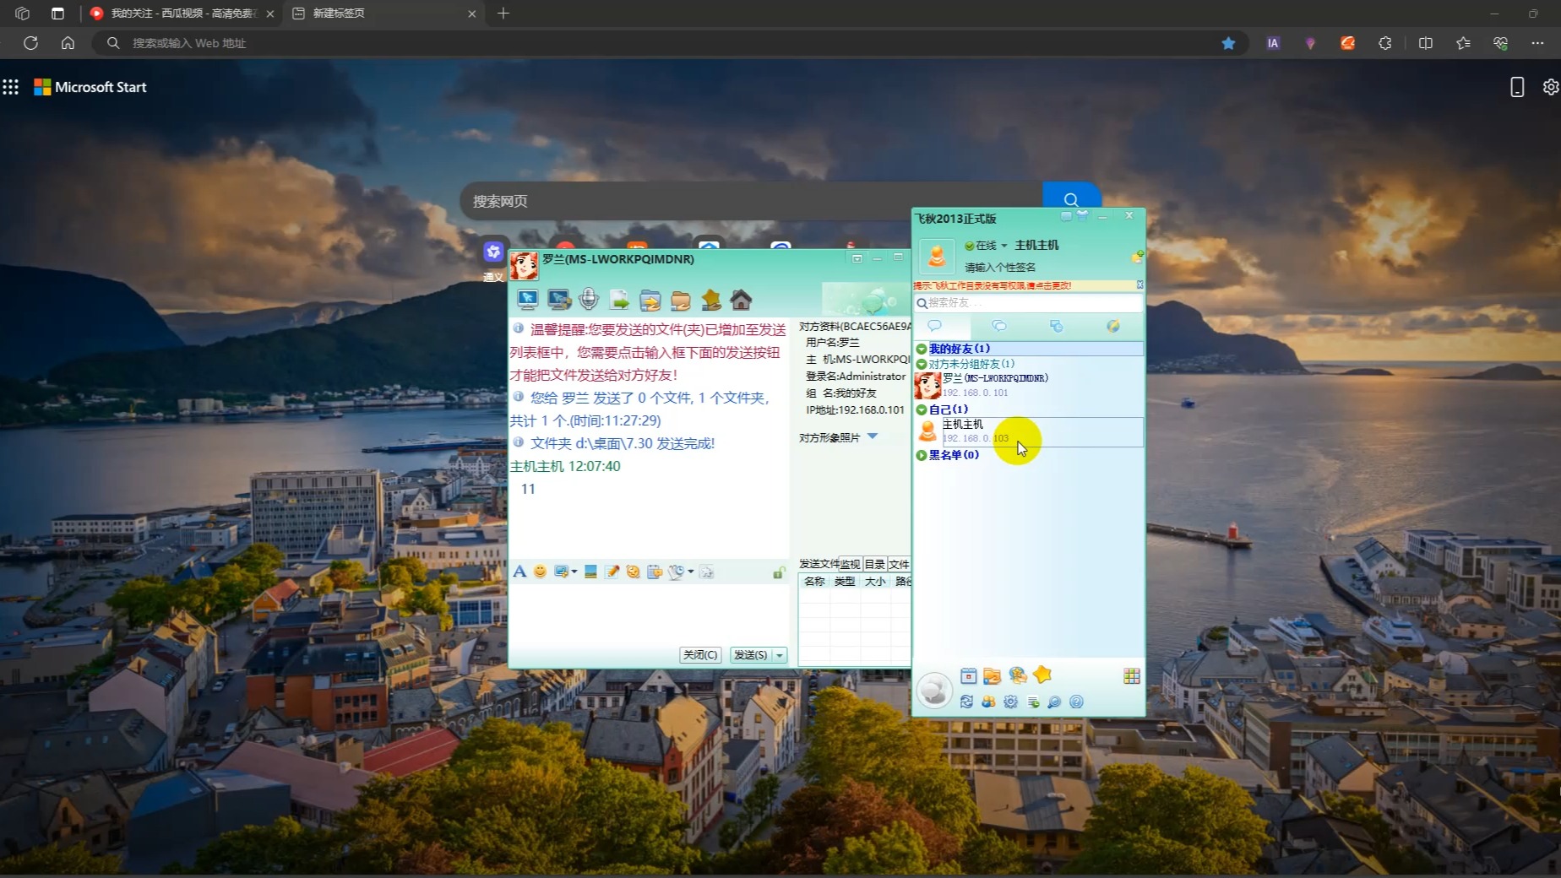Open the help question mark icon in 飞秋
The height and width of the screenshot is (878, 1561).
(x=1076, y=702)
